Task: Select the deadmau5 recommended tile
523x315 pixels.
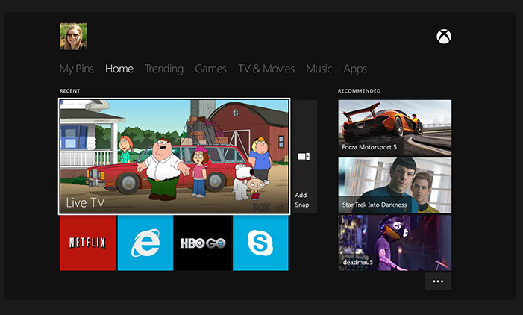Action: coord(395,243)
